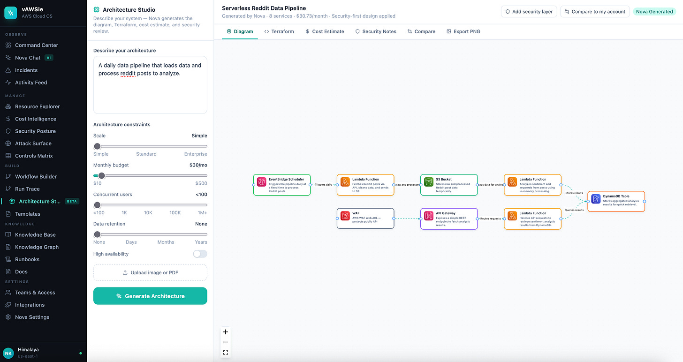Open Security Posture
Screen dimensions: 683x362
[35, 131]
